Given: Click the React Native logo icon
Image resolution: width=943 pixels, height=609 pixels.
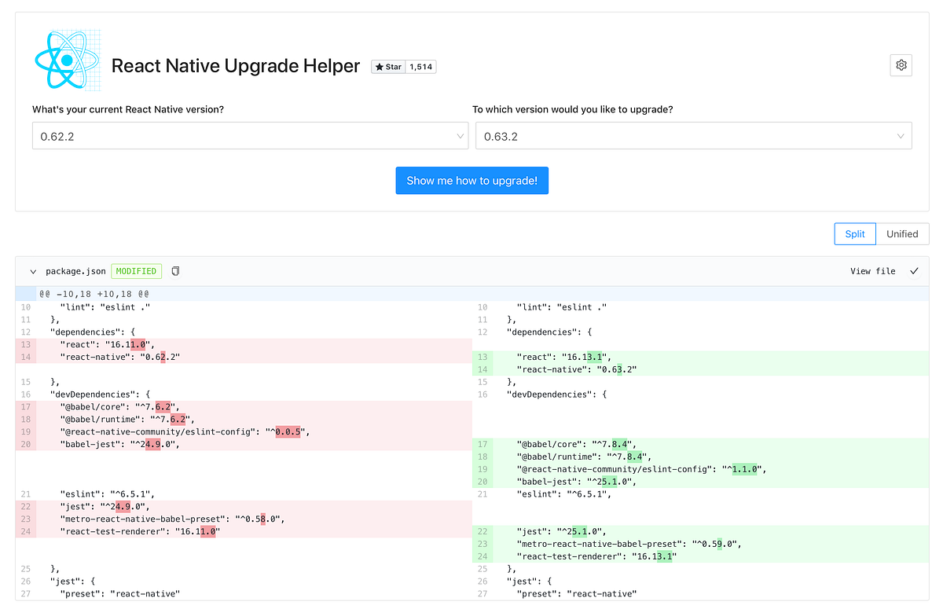Looking at the screenshot, I should pos(67,59).
